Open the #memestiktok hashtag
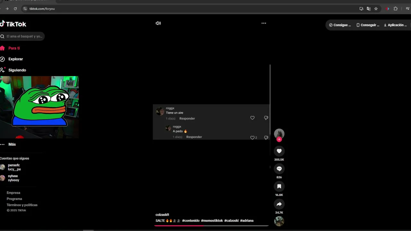 pos(212,221)
